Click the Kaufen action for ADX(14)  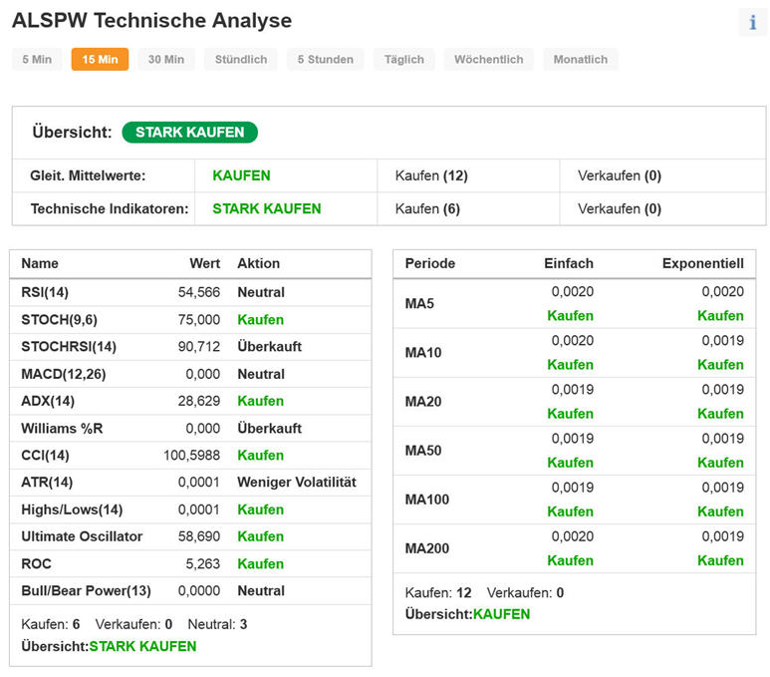pyautogui.click(x=260, y=401)
